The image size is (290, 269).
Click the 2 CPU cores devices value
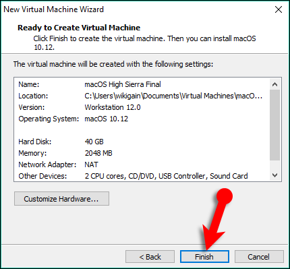pos(166,176)
